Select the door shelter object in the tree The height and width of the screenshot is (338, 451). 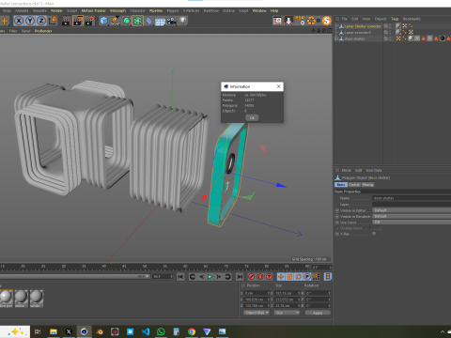354,38
